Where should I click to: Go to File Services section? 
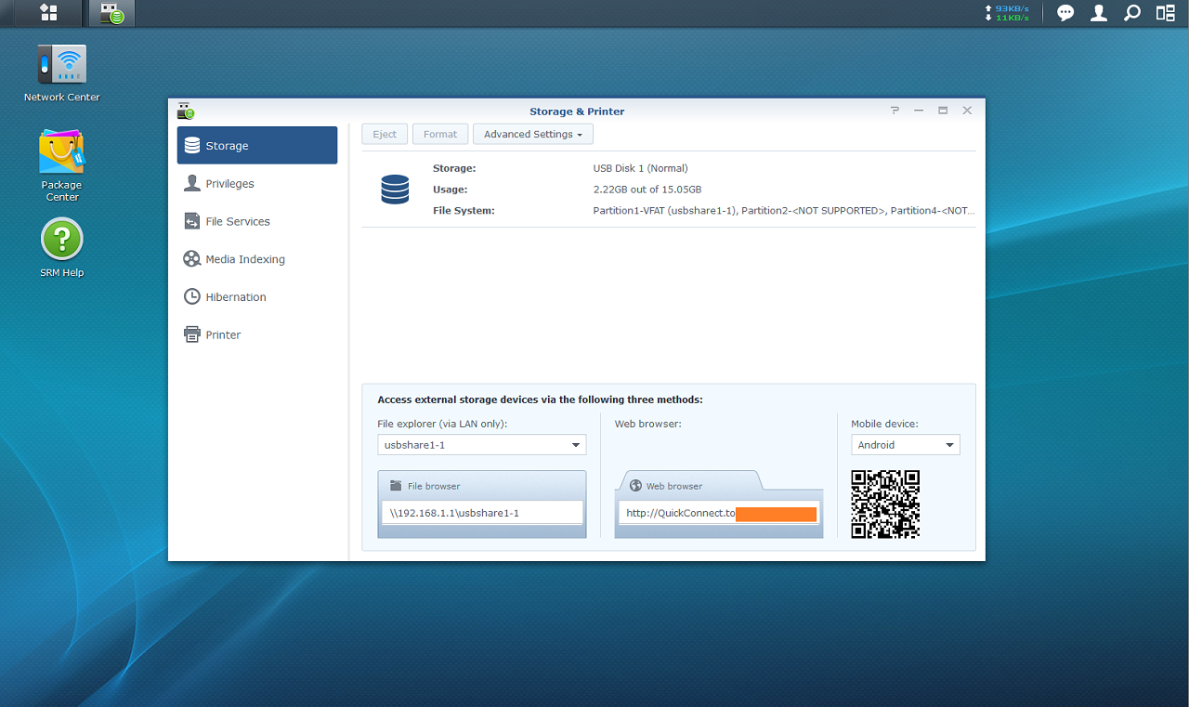pos(257,221)
